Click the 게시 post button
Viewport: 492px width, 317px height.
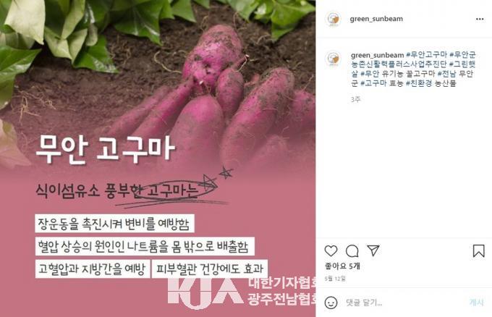[x=477, y=303]
